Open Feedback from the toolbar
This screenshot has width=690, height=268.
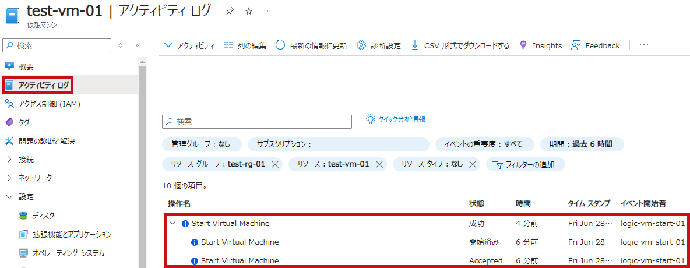click(596, 45)
